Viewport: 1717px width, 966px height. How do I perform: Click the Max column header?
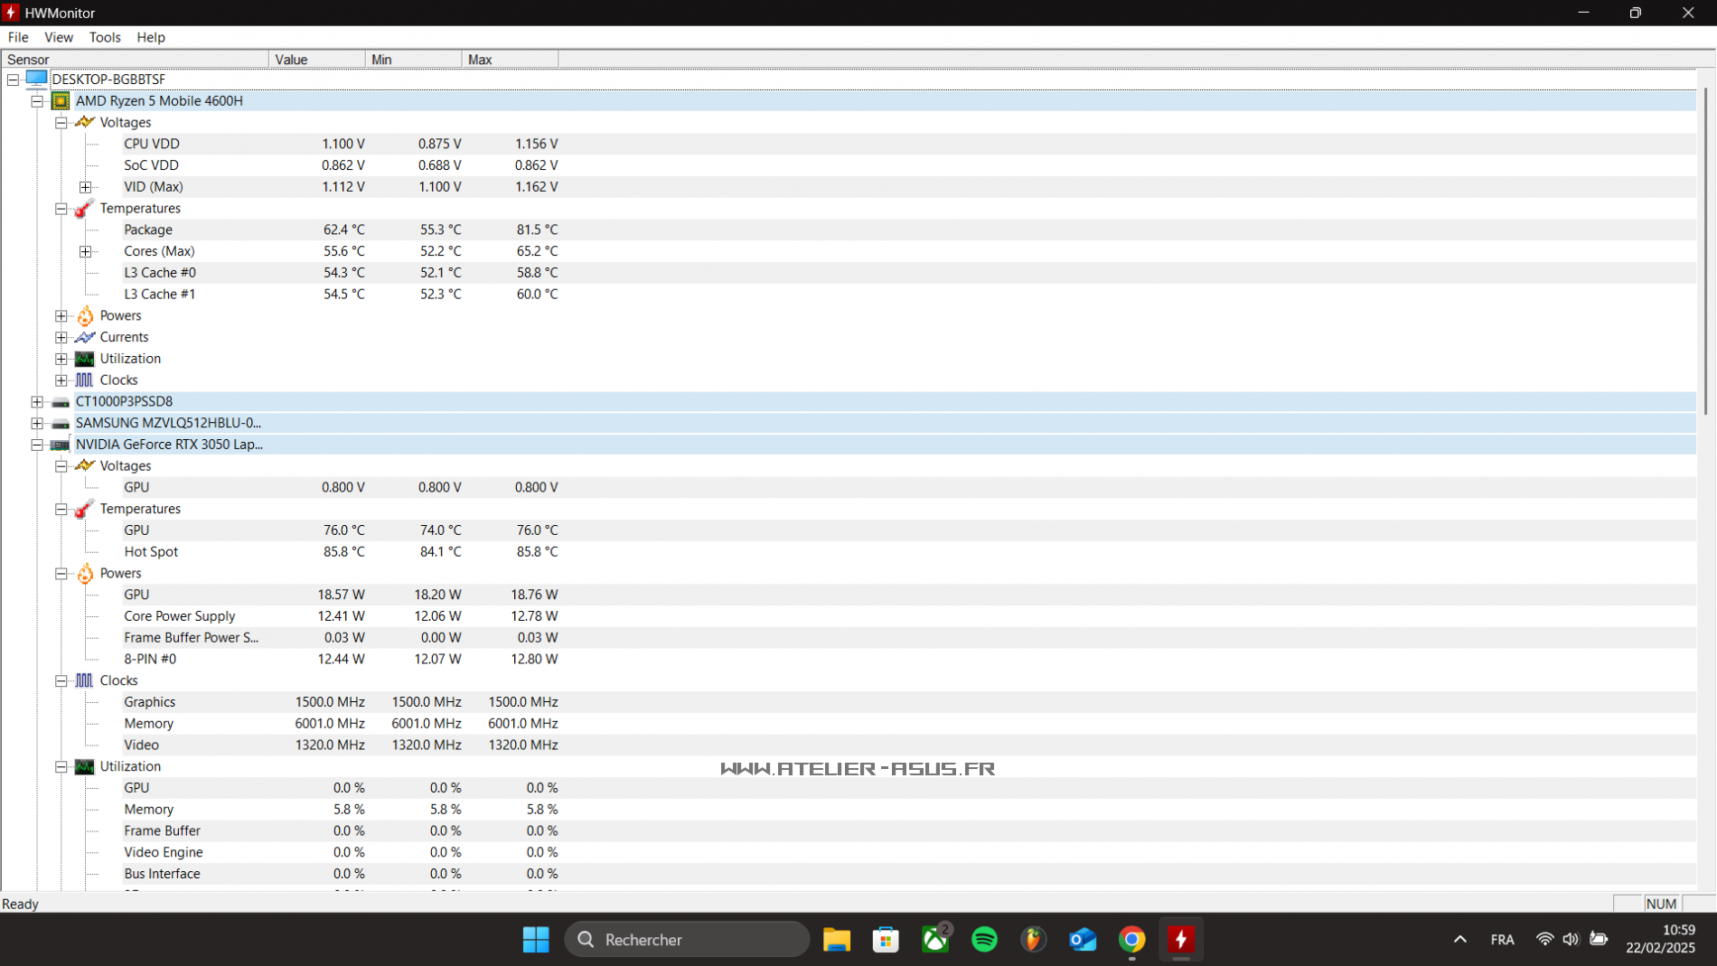511,60
